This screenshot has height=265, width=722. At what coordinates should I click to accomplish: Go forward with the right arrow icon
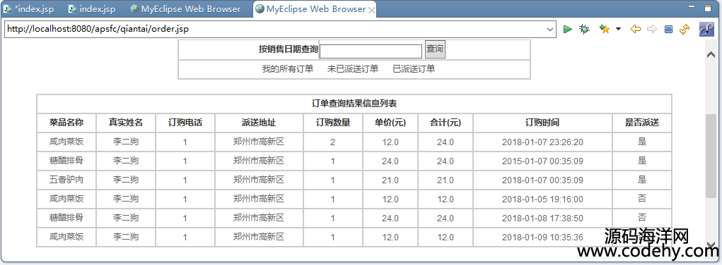[x=651, y=30]
